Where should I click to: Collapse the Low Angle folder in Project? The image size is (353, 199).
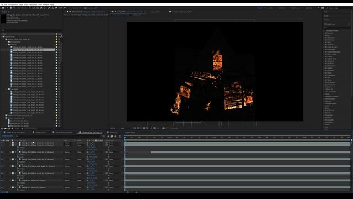tap(7, 89)
